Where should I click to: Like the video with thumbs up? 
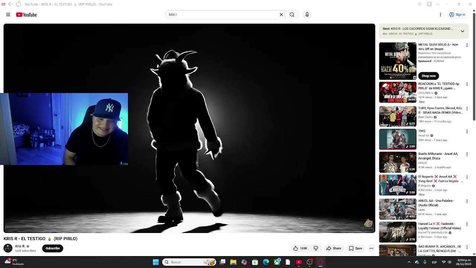pyautogui.click(x=300, y=248)
